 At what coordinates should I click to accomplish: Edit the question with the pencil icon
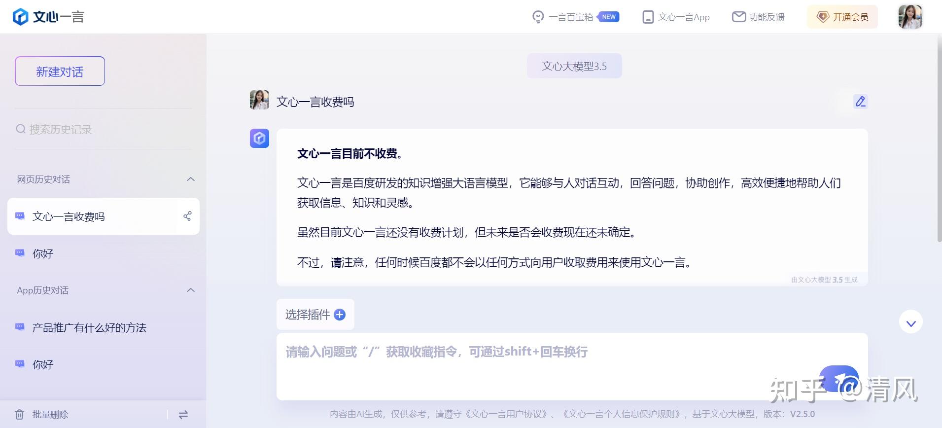coord(861,102)
